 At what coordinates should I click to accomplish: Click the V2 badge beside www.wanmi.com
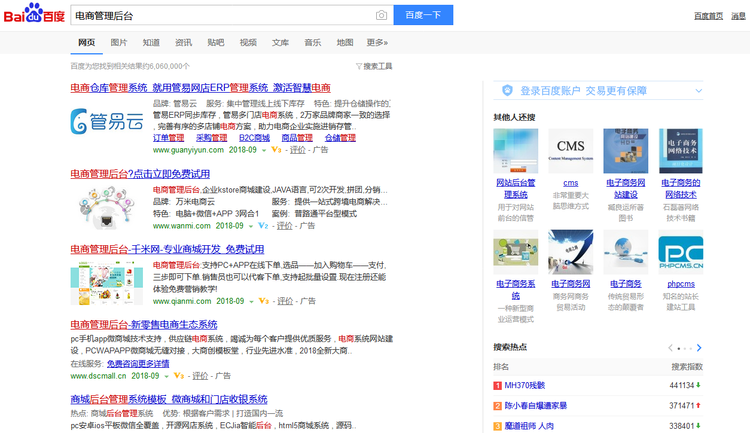tap(263, 226)
